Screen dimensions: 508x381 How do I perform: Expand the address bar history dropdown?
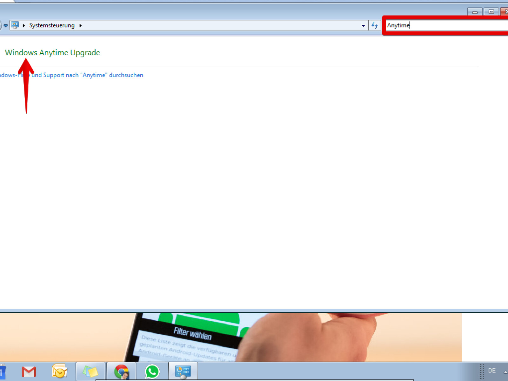(x=363, y=25)
